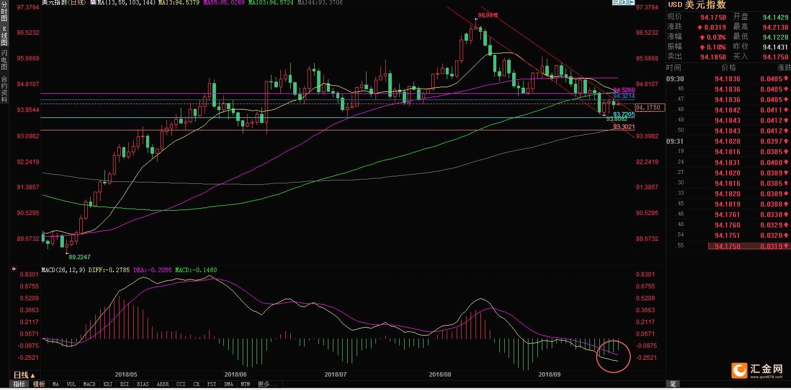Open the 日线 period dropdown
The height and width of the screenshot is (390, 791).
pyautogui.click(x=24, y=375)
